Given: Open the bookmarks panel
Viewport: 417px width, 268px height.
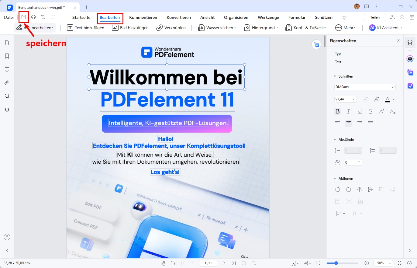Looking at the screenshot, I should coord(7,56).
